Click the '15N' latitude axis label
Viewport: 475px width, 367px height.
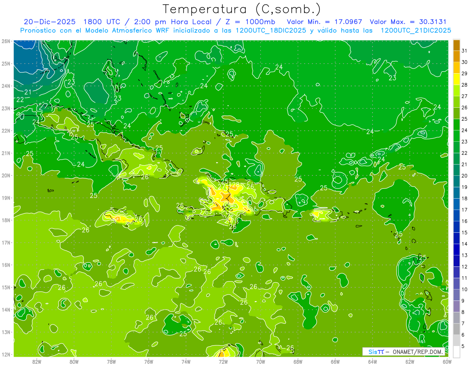pyautogui.click(x=6, y=287)
